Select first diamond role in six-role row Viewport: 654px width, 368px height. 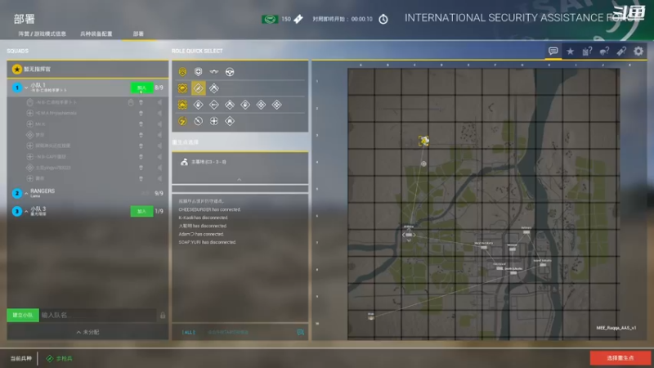pos(198,105)
